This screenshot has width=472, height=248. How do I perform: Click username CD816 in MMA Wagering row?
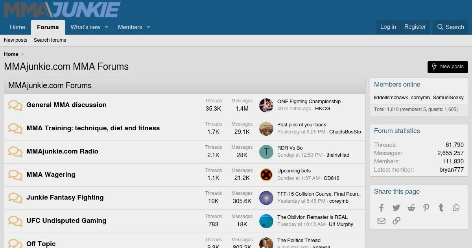pos(332,178)
